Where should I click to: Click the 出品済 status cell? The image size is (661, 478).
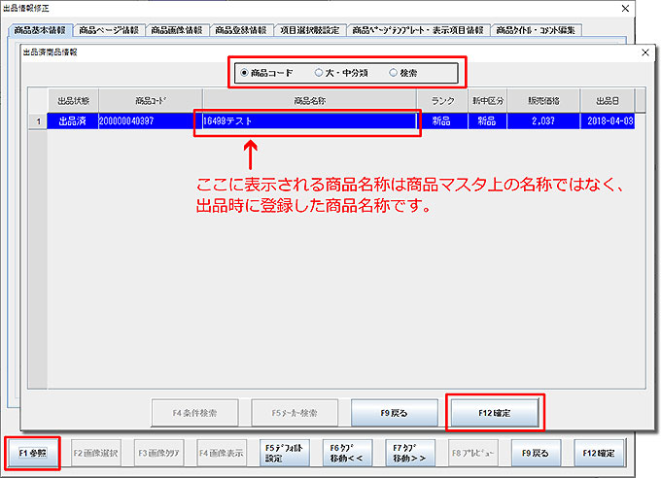(73, 121)
